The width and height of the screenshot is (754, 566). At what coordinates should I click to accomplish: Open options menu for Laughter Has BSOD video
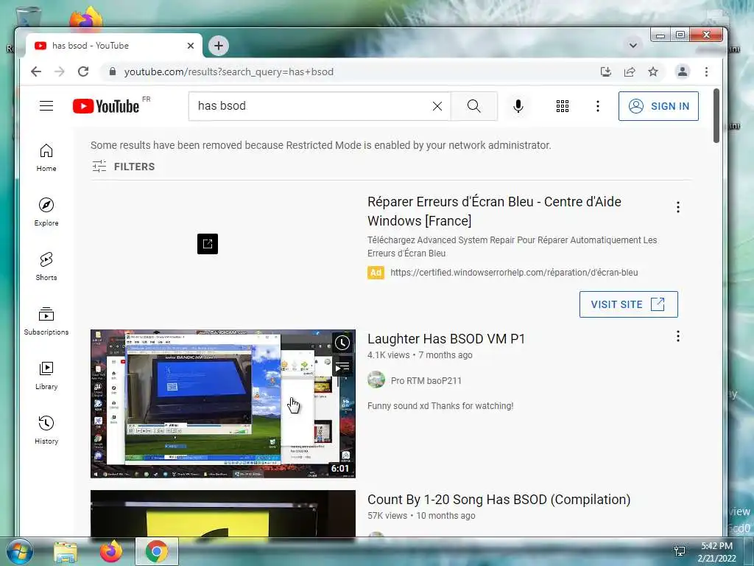pyautogui.click(x=678, y=336)
